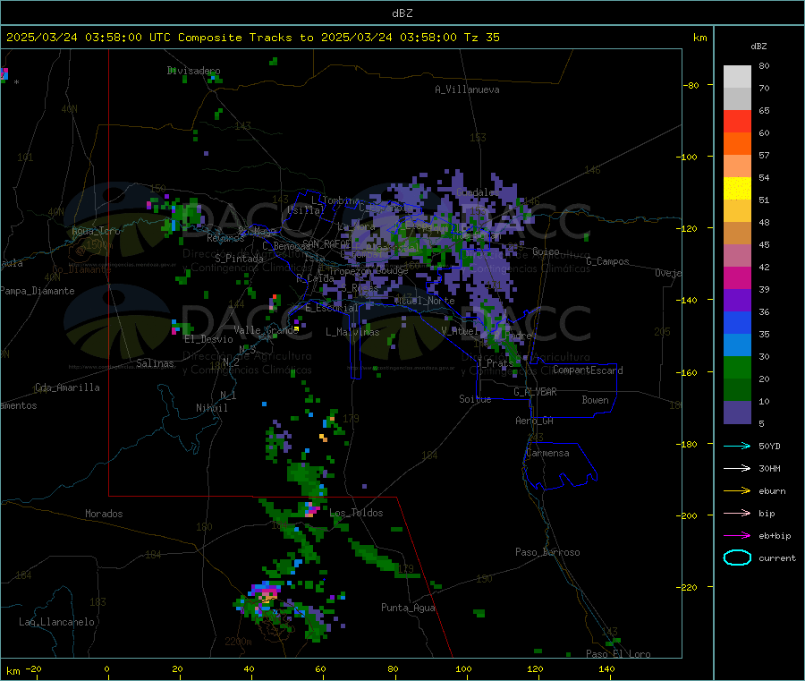Select the red 65-60 dBZ swatch
Image resolution: width=805 pixels, height=681 pixels.
click(737, 122)
